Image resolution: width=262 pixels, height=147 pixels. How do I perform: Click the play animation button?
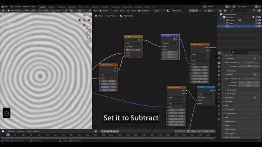pos(111,131)
